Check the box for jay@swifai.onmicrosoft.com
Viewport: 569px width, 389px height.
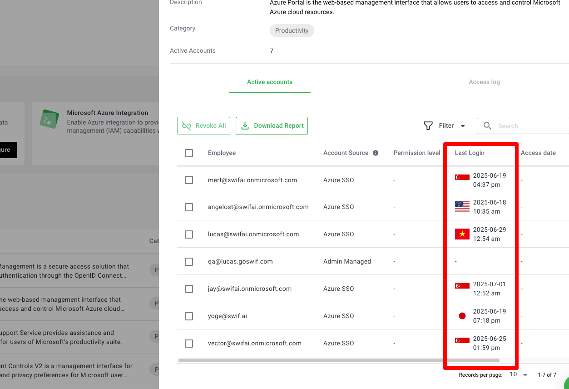click(189, 289)
